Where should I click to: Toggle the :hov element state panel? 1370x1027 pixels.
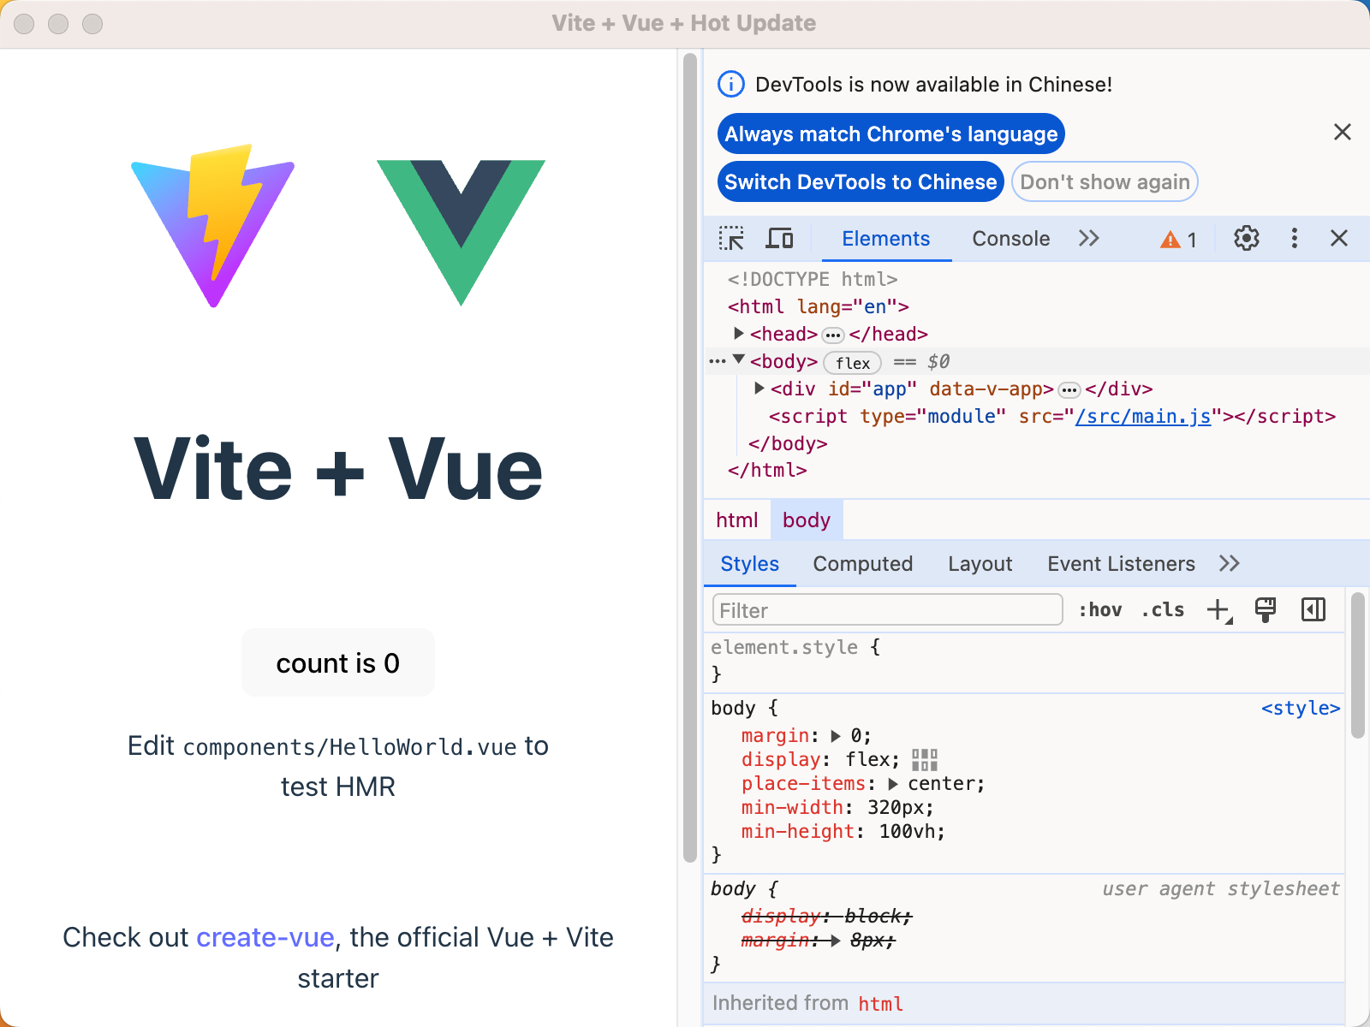click(x=1100, y=609)
